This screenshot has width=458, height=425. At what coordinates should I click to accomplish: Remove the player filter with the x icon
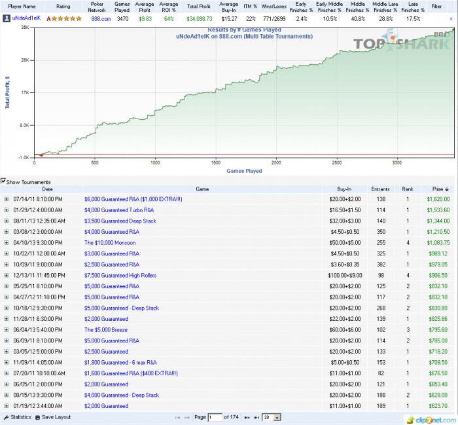[x=451, y=19]
